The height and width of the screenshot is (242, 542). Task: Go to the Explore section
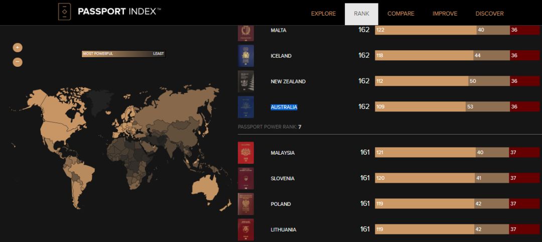323,14
